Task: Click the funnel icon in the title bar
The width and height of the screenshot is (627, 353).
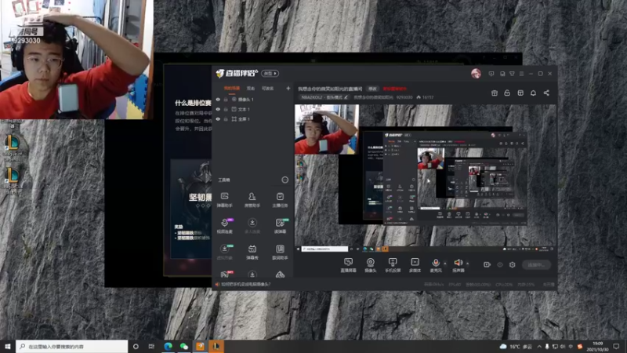Action: pos(512,74)
